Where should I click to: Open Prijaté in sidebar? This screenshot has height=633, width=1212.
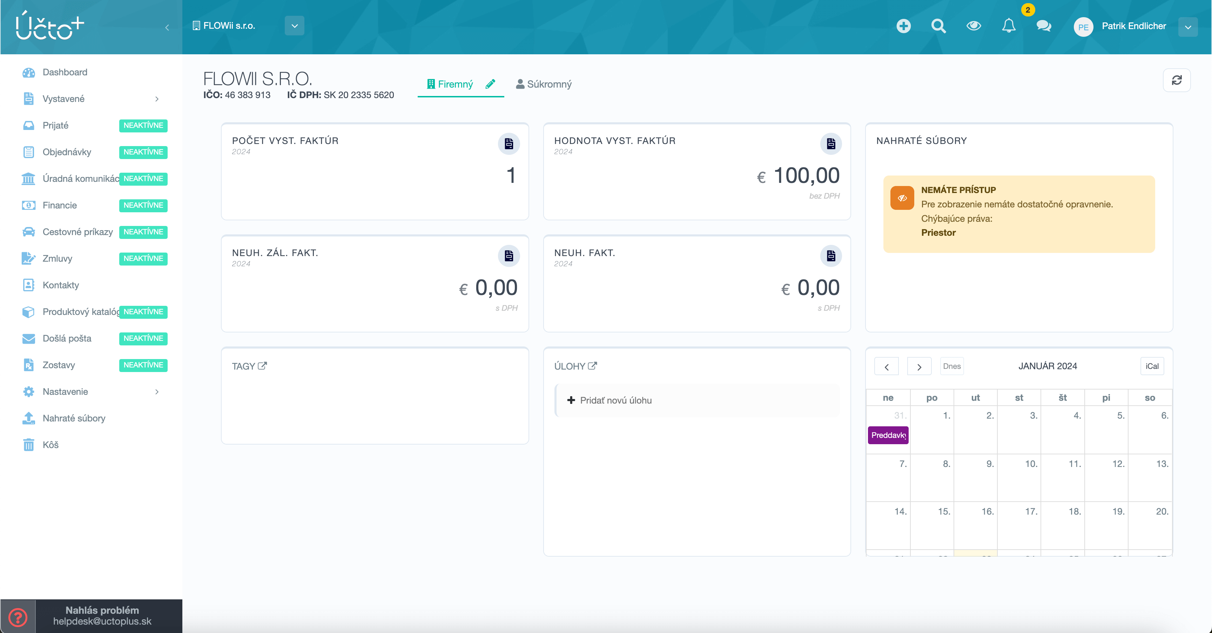[x=55, y=125]
